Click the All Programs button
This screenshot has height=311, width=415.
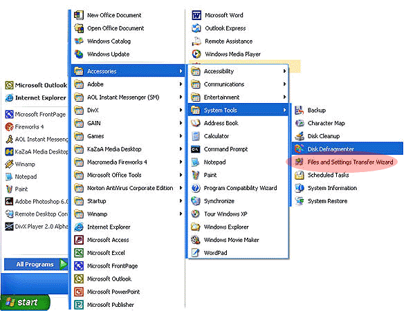click(x=36, y=264)
